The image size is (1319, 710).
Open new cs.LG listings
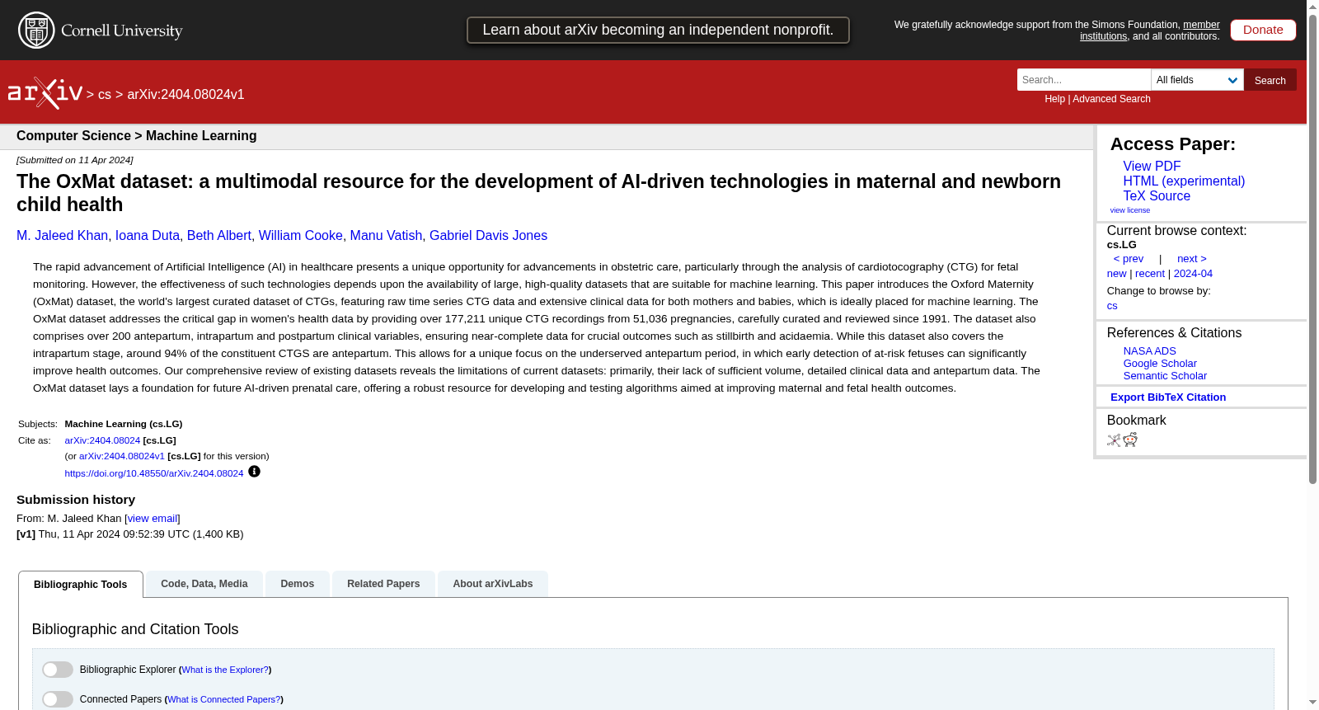[x=1116, y=274]
